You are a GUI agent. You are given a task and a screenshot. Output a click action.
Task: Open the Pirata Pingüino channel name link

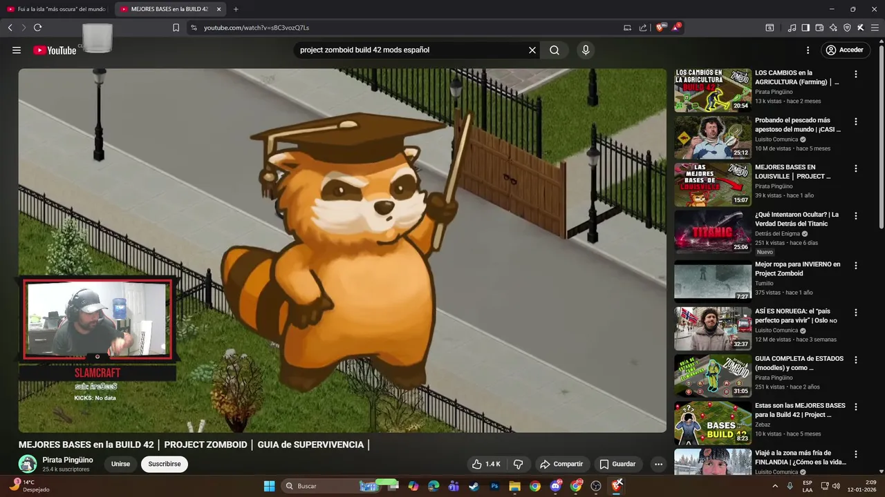68,460
